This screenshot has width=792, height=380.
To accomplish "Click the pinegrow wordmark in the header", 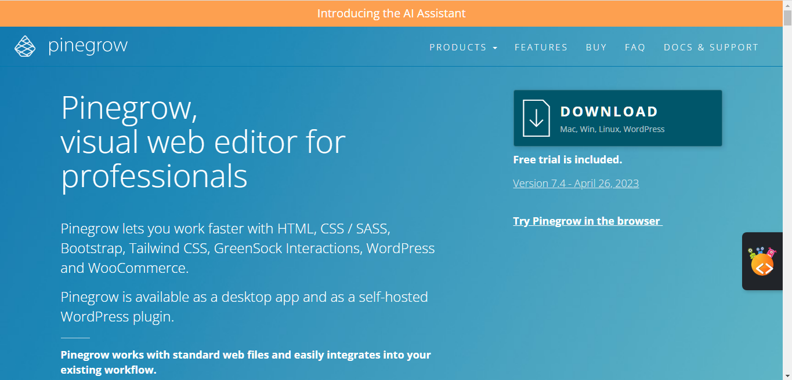I will (89, 46).
